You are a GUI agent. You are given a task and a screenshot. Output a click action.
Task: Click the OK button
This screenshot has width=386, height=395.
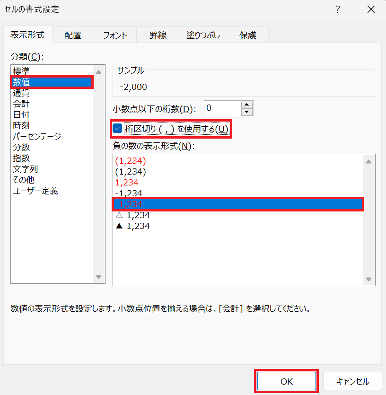coord(286,381)
